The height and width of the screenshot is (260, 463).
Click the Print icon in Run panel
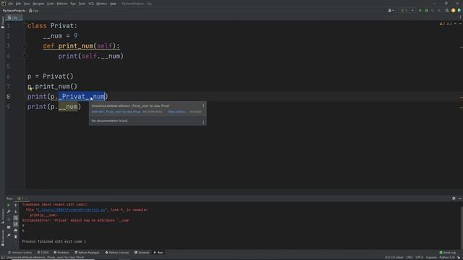(x=16, y=230)
